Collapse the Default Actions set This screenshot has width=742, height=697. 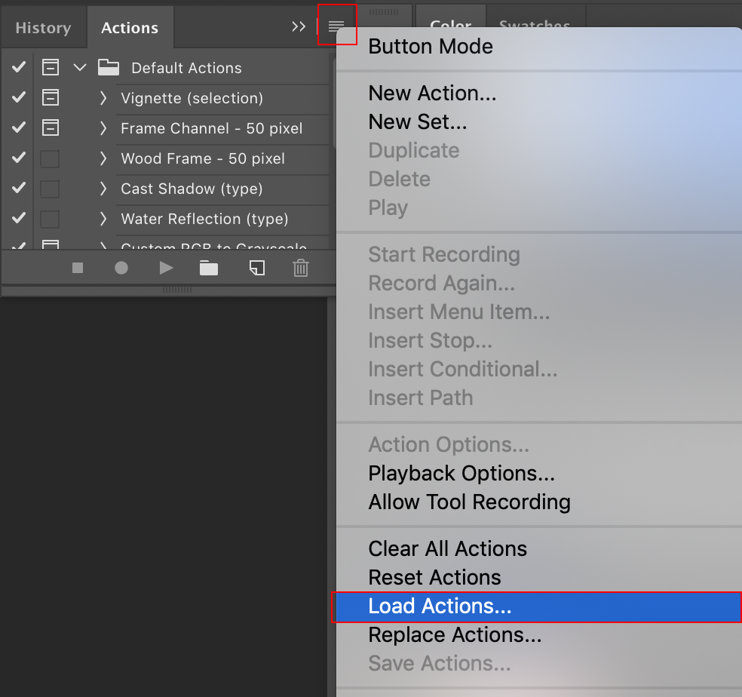[80, 67]
